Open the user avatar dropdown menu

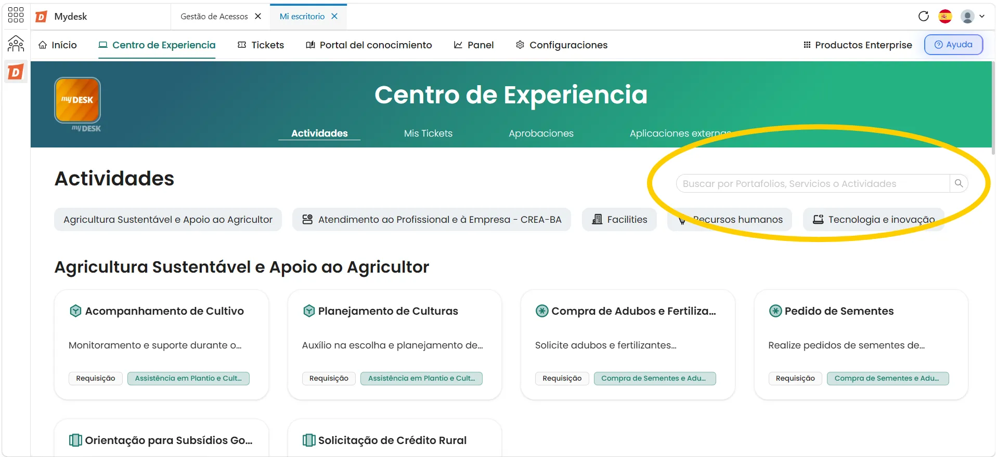973,16
